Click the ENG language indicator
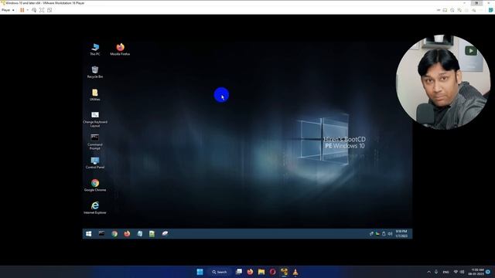Viewport: 495px width, 278px height. tap(446, 272)
